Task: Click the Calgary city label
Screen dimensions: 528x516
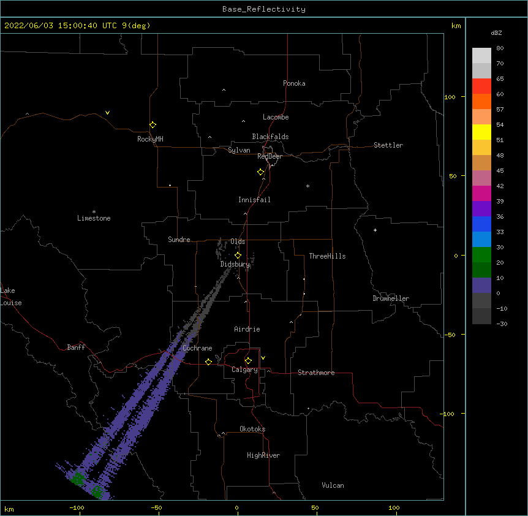Action: tap(244, 370)
